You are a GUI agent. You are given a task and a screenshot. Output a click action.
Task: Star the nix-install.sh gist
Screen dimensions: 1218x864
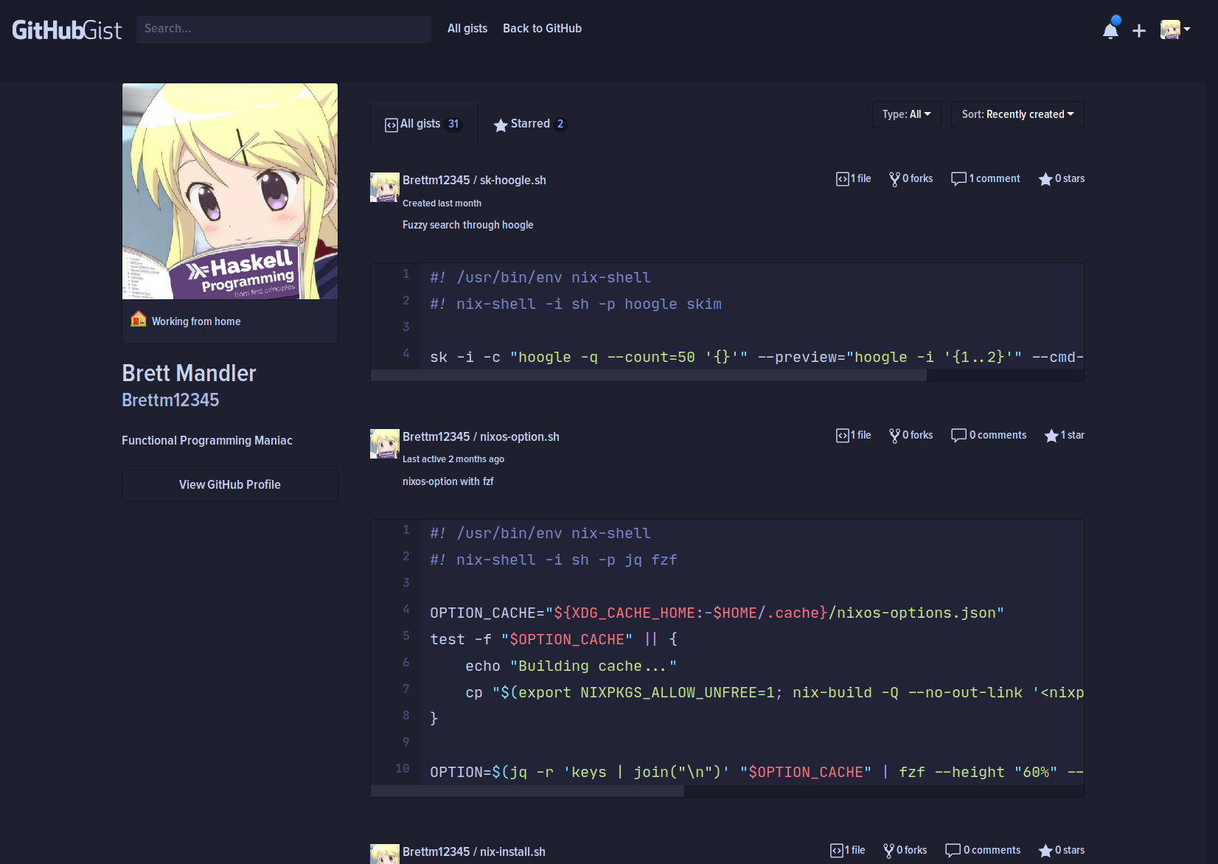point(1061,850)
